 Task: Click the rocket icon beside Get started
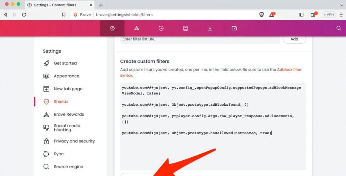coord(46,63)
